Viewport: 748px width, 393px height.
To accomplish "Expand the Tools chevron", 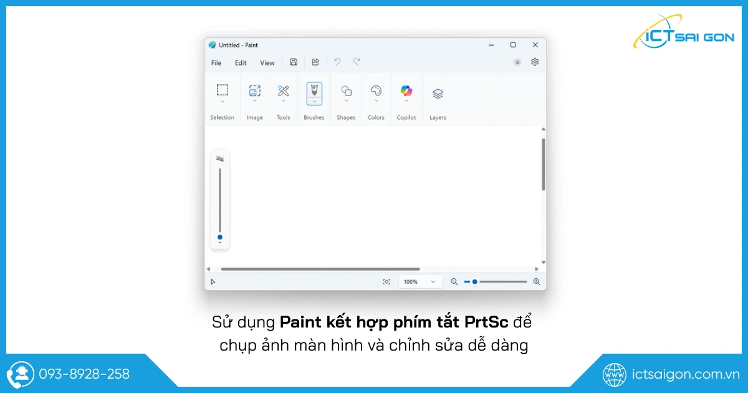I will [x=283, y=101].
